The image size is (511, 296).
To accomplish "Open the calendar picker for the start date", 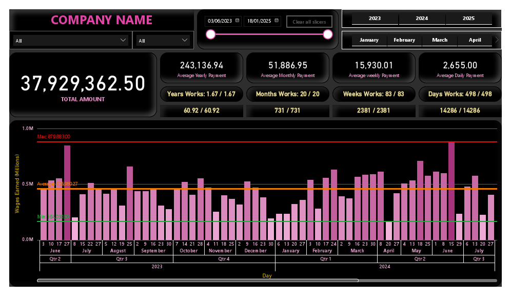I will pyautogui.click(x=237, y=21).
